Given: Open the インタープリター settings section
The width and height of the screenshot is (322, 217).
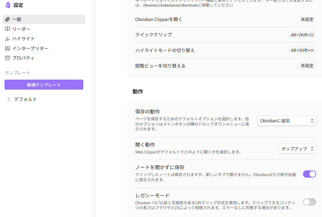Looking at the screenshot, I should [44, 49].
